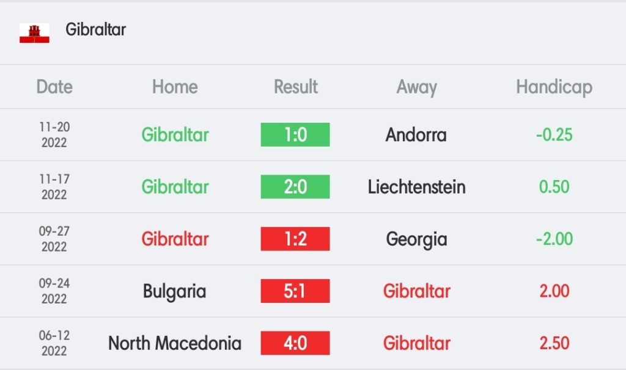Click the 2.50 handicap value
Image resolution: width=626 pixels, height=370 pixels.
[x=554, y=343]
